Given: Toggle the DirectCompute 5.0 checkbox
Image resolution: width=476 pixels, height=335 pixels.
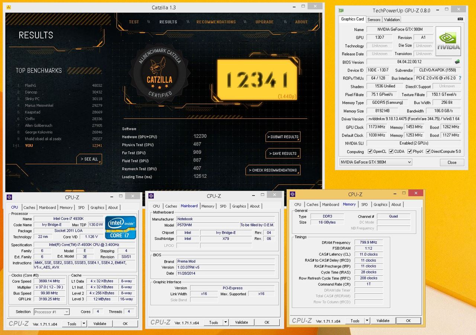Looking at the screenshot, I should click(428, 151).
